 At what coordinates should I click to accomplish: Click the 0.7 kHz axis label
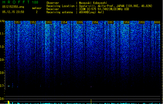coord(2,86)
